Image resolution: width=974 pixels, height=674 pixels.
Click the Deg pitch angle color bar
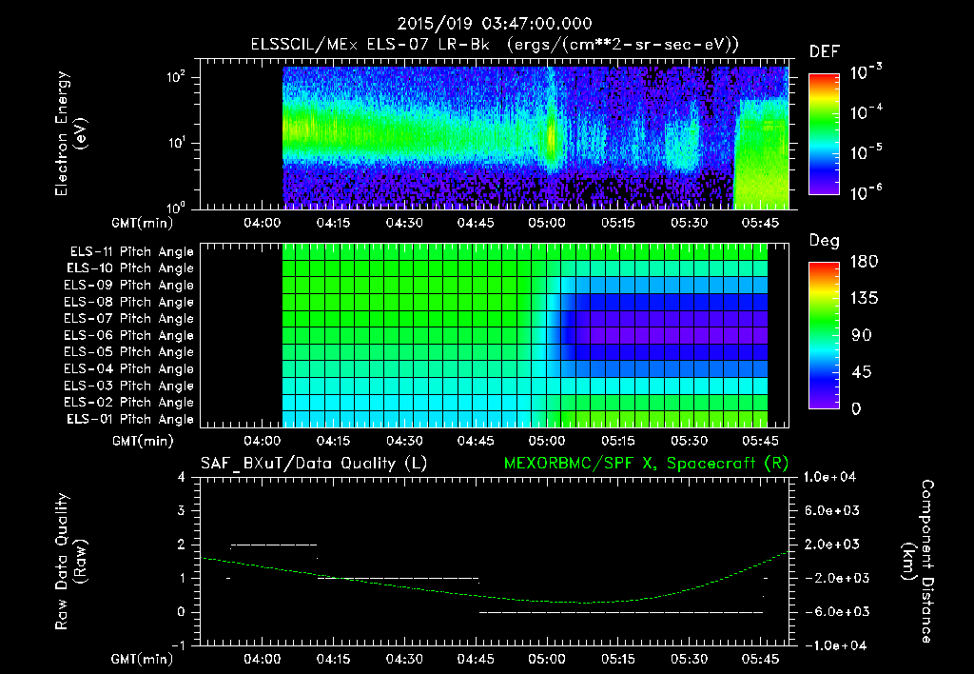(x=824, y=336)
